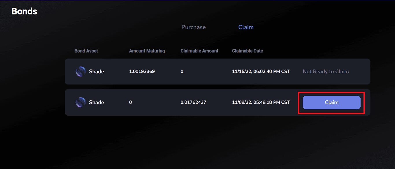Click the amount maturing value 1.00192369
Screen dimensions: 395x169
tap(142, 72)
